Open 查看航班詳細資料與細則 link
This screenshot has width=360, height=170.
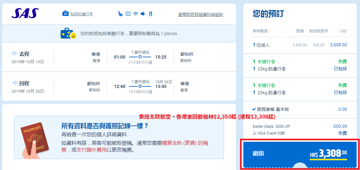tap(201, 14)
